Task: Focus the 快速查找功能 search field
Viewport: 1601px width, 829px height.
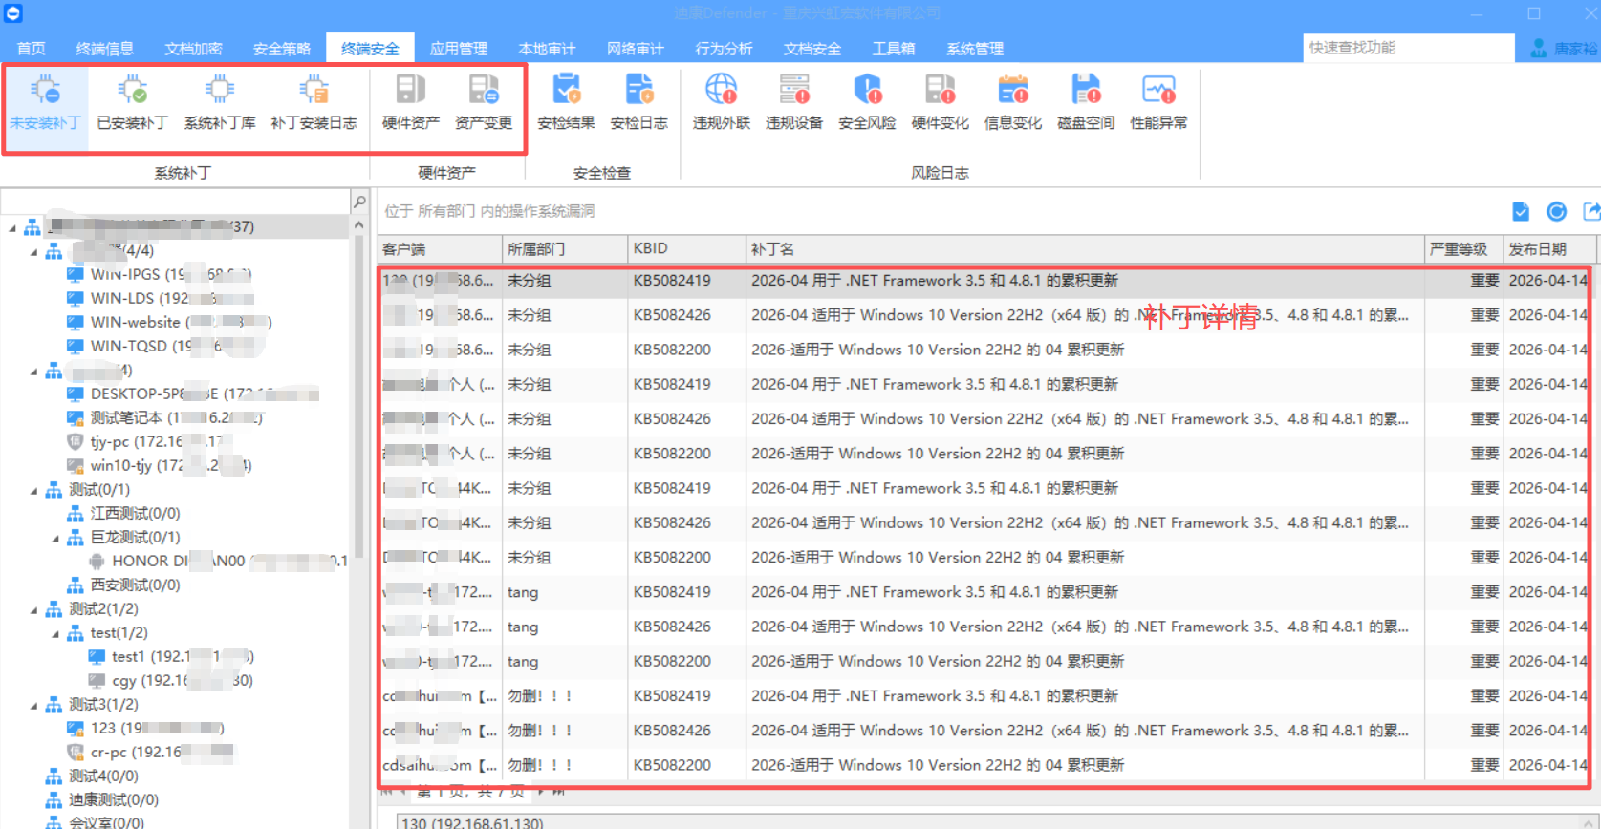Action: (1408, 48)
